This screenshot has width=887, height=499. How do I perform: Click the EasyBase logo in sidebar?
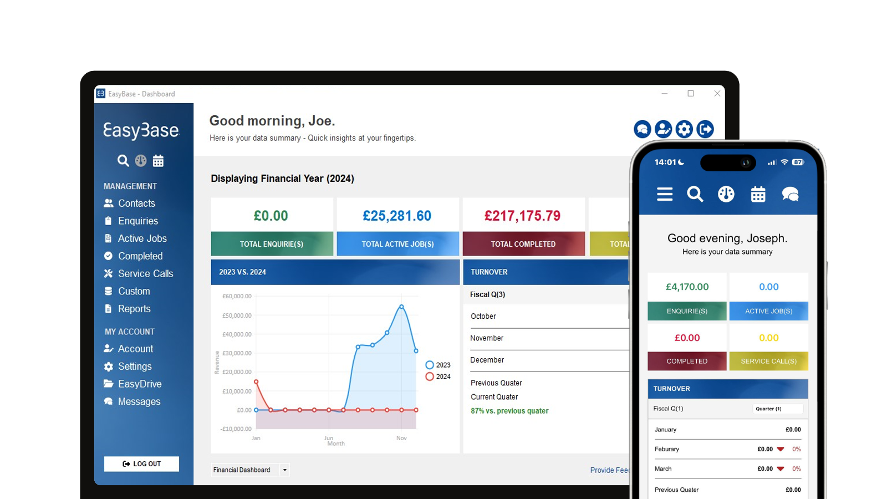[141, 130]
